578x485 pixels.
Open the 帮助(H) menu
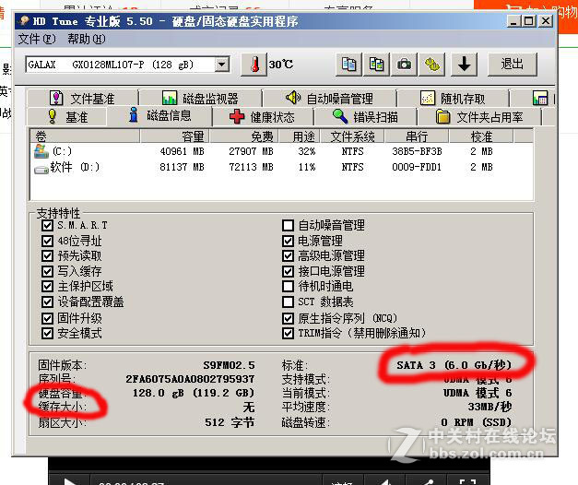tap(87, 39)
